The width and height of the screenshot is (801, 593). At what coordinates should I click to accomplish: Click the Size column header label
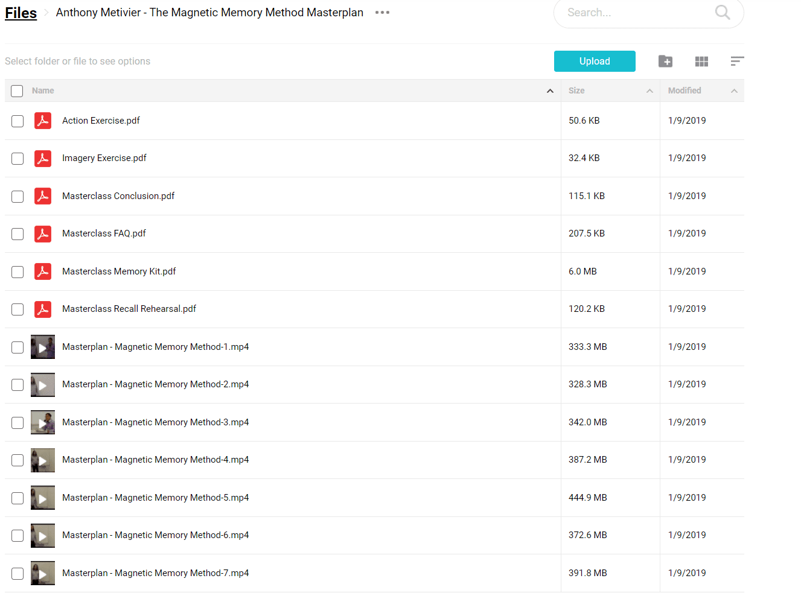[576, 90]
